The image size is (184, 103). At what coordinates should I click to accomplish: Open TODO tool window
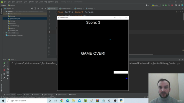[26, 95]
